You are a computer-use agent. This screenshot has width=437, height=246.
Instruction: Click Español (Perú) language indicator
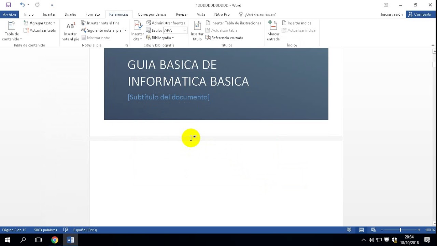tap(85, 230)
